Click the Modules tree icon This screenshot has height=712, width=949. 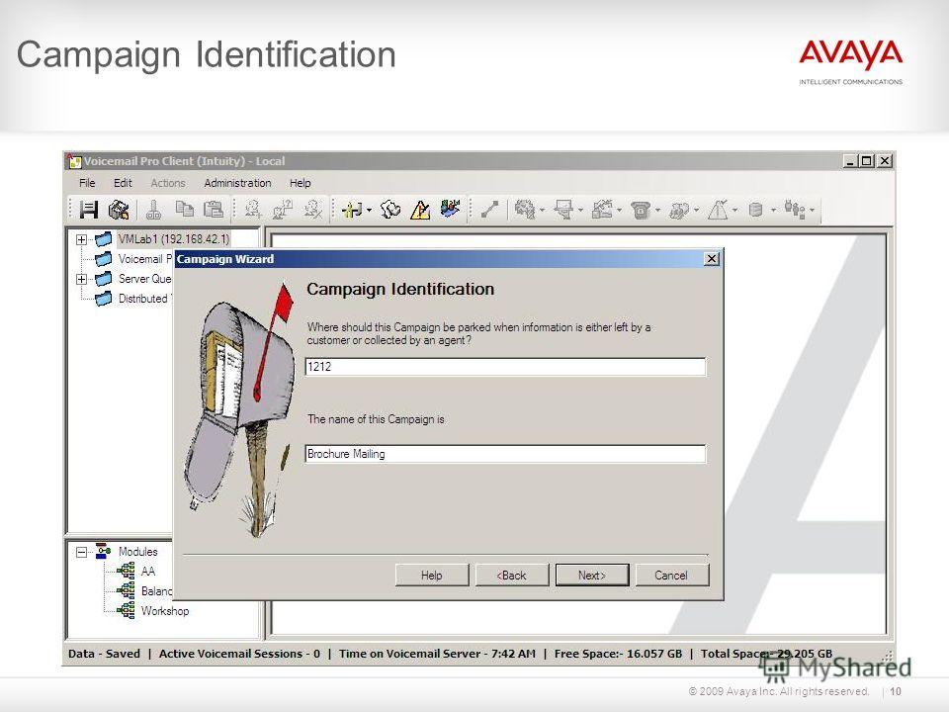tap(104, 551)
